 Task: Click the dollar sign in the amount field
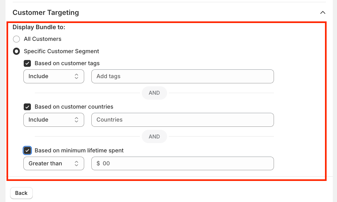pyautogui.click(x=98, y=163)
